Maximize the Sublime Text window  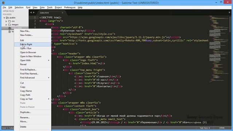[221, 2]
